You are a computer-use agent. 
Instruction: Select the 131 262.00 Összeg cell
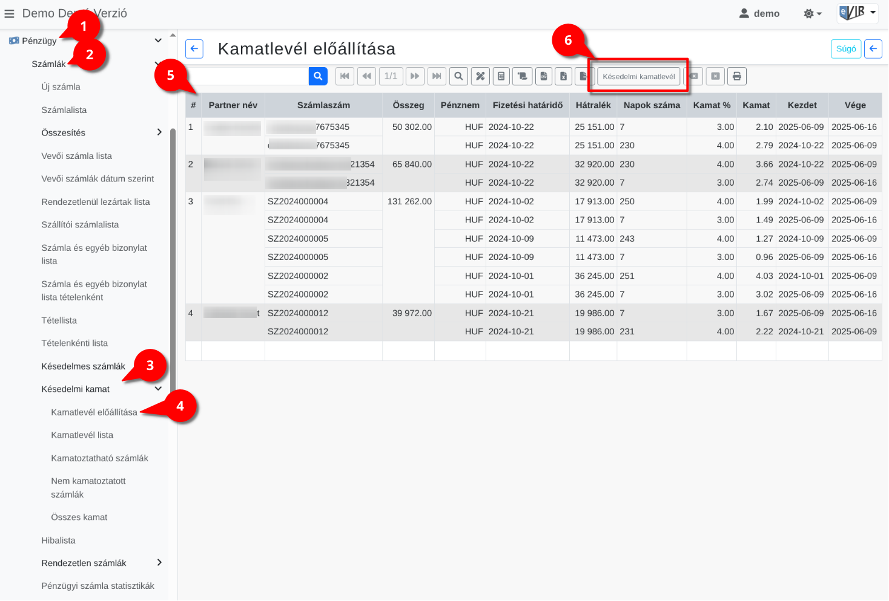coord(409,248)
